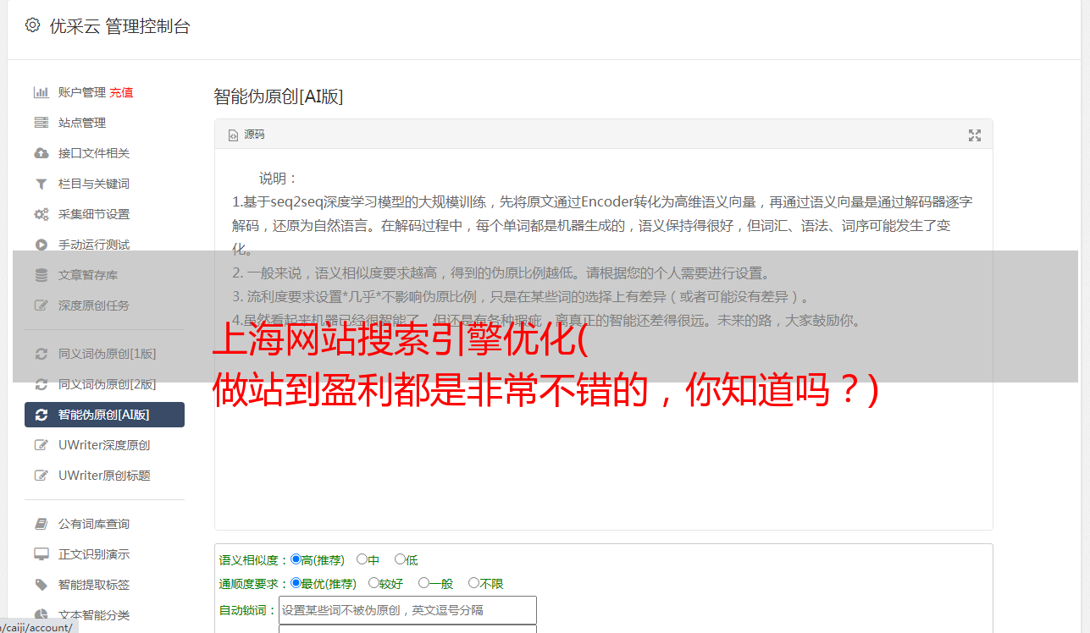Toggle editor fullscreen expand icon
This screenshot has height=633, width=1090.
[975, 135]
